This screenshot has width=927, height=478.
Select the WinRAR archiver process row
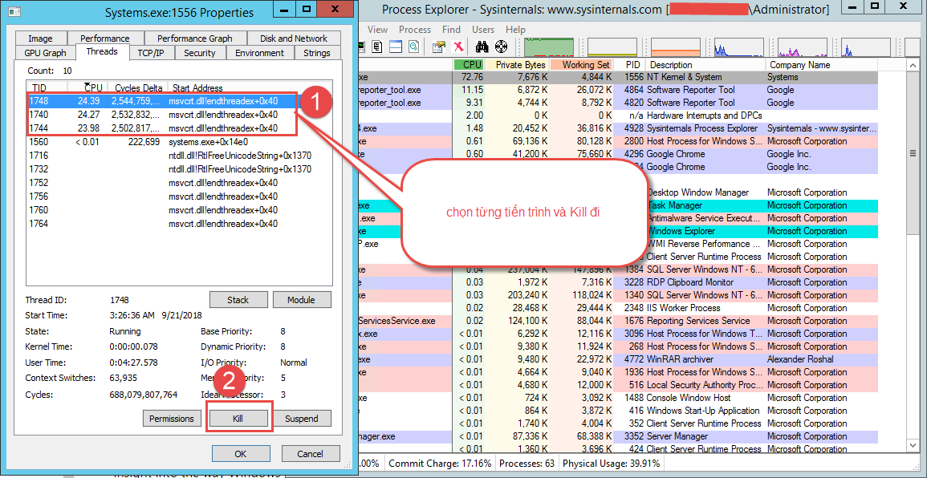pos(618,359)
